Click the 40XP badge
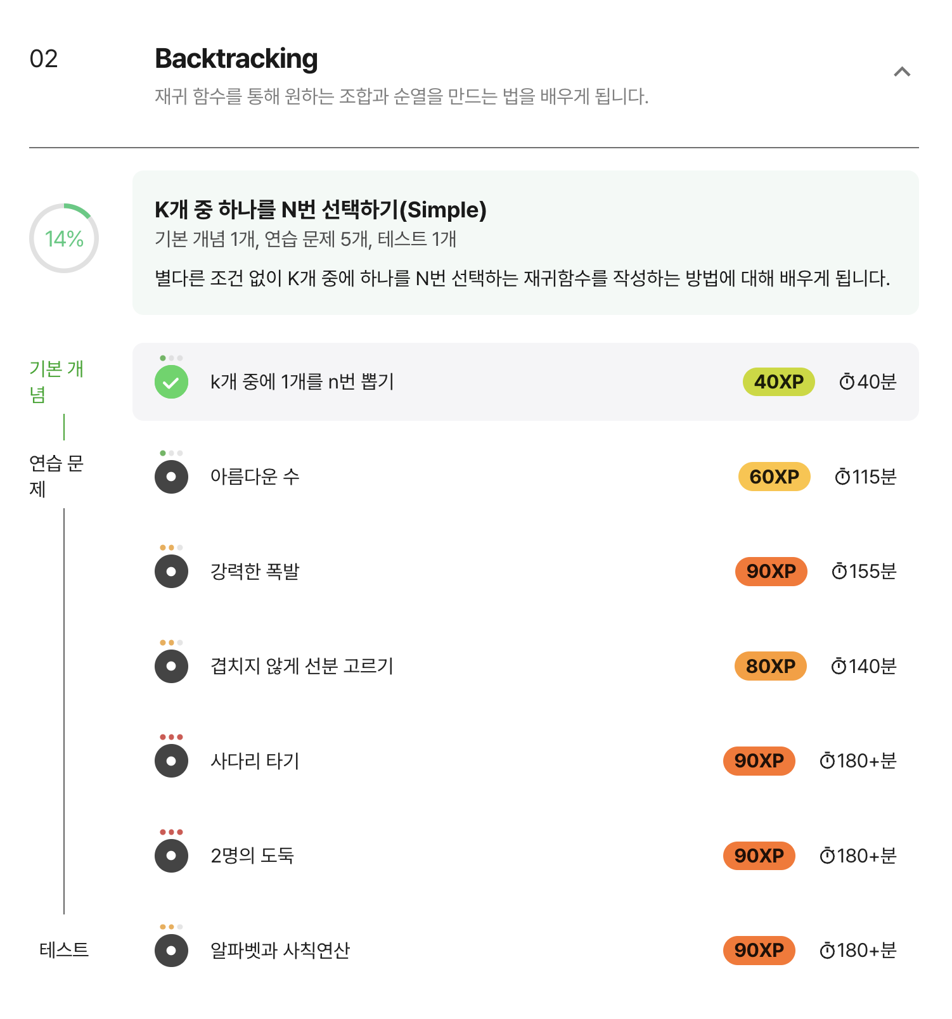The height and width of the screenshot is (1019, 952). click(778, 381)
